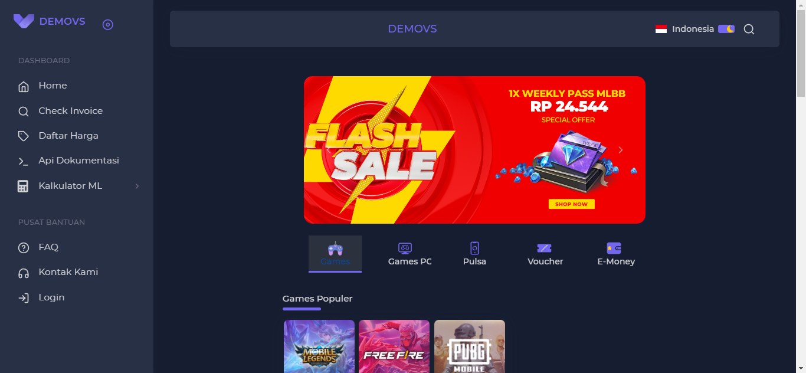This screenshot has width=806, height=373.
Task: Open the Free Fire game thumbnail
Action: [x=394, y=346]
